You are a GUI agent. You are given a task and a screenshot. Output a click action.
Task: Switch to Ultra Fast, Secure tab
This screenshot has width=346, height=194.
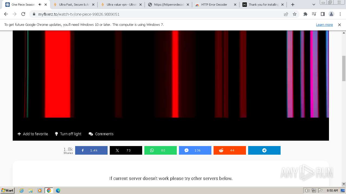(74, 5)
